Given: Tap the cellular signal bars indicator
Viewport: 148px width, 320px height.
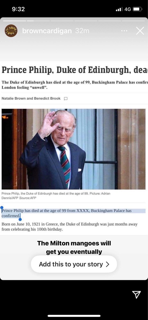Looking at the screenshot, I should tap(119, 9).
